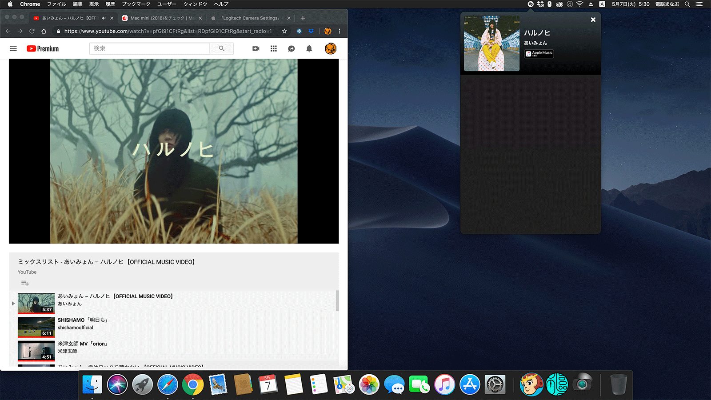
Task: Open the YouTube notifications bell
Action: [309, 48]
